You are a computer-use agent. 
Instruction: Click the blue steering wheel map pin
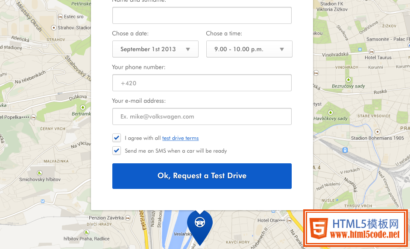click(200, 228)
